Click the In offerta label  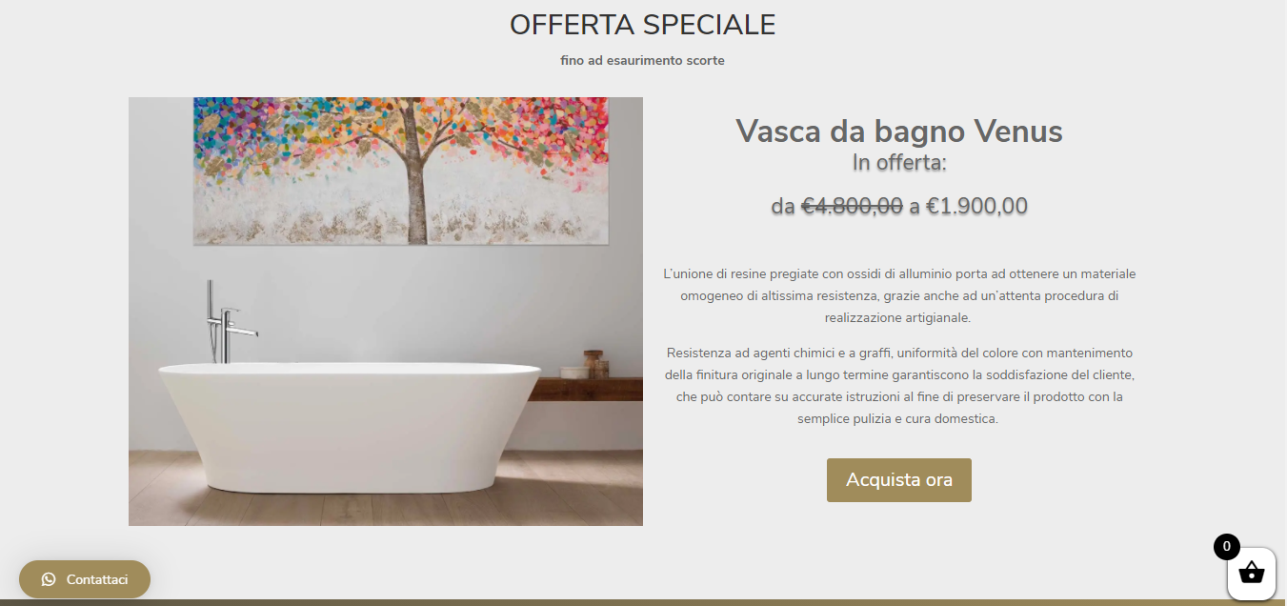point(899,163)
